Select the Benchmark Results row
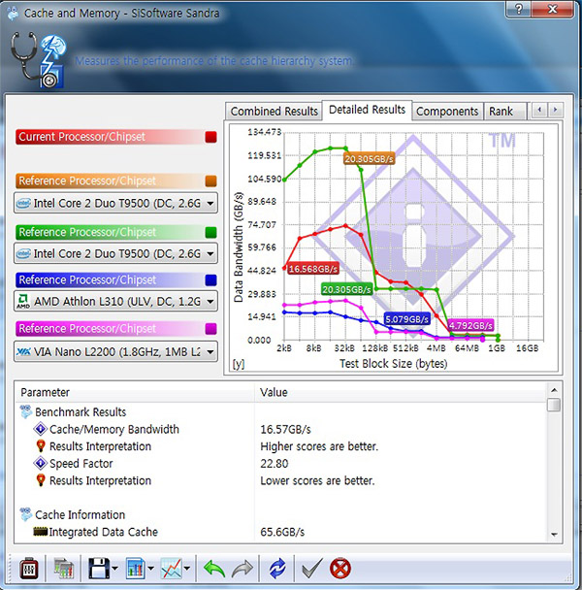This screenshot has width=582, height=590. pyautogui.click(x=280, y=412)
